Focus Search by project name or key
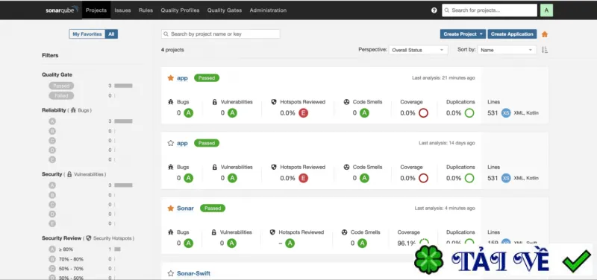This screenshot has height=280, width=597. coord(221,34)
